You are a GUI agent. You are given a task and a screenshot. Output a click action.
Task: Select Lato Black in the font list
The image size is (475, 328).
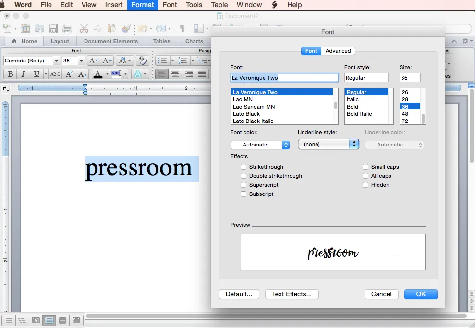pyautogui.click(x=246, y=114)
